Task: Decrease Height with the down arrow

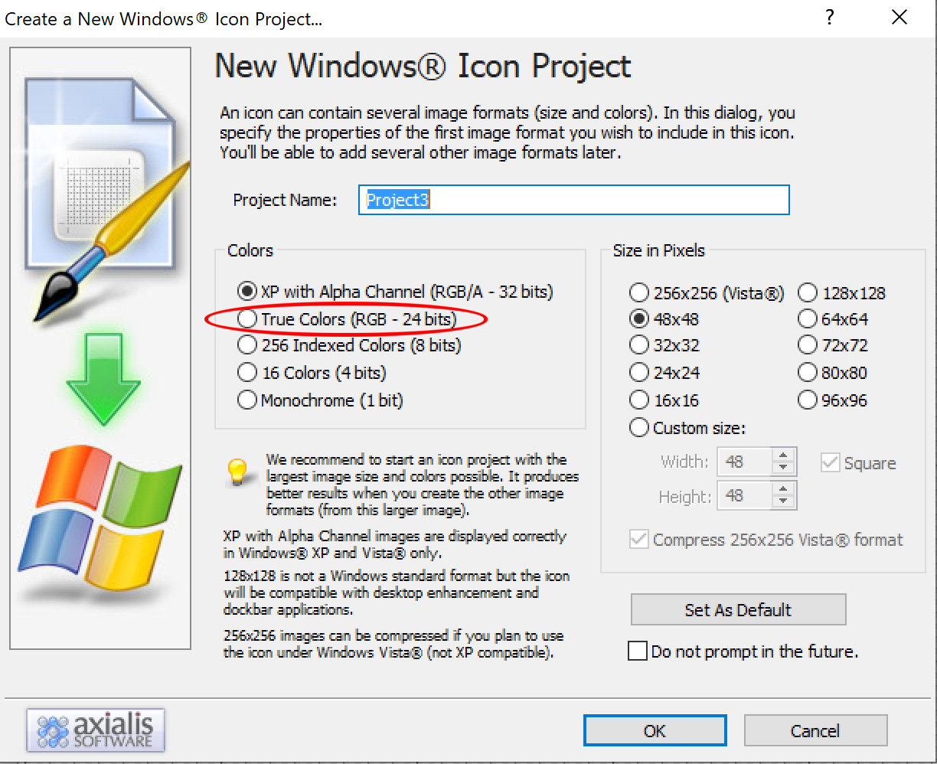Action: point(782,502)
